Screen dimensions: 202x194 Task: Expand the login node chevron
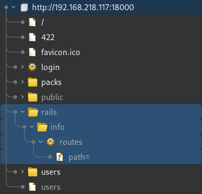click(x=23, y=67)
